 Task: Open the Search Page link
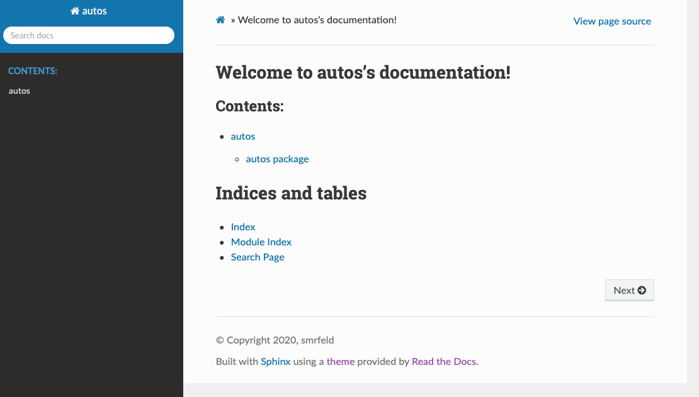tap(258, 257)
